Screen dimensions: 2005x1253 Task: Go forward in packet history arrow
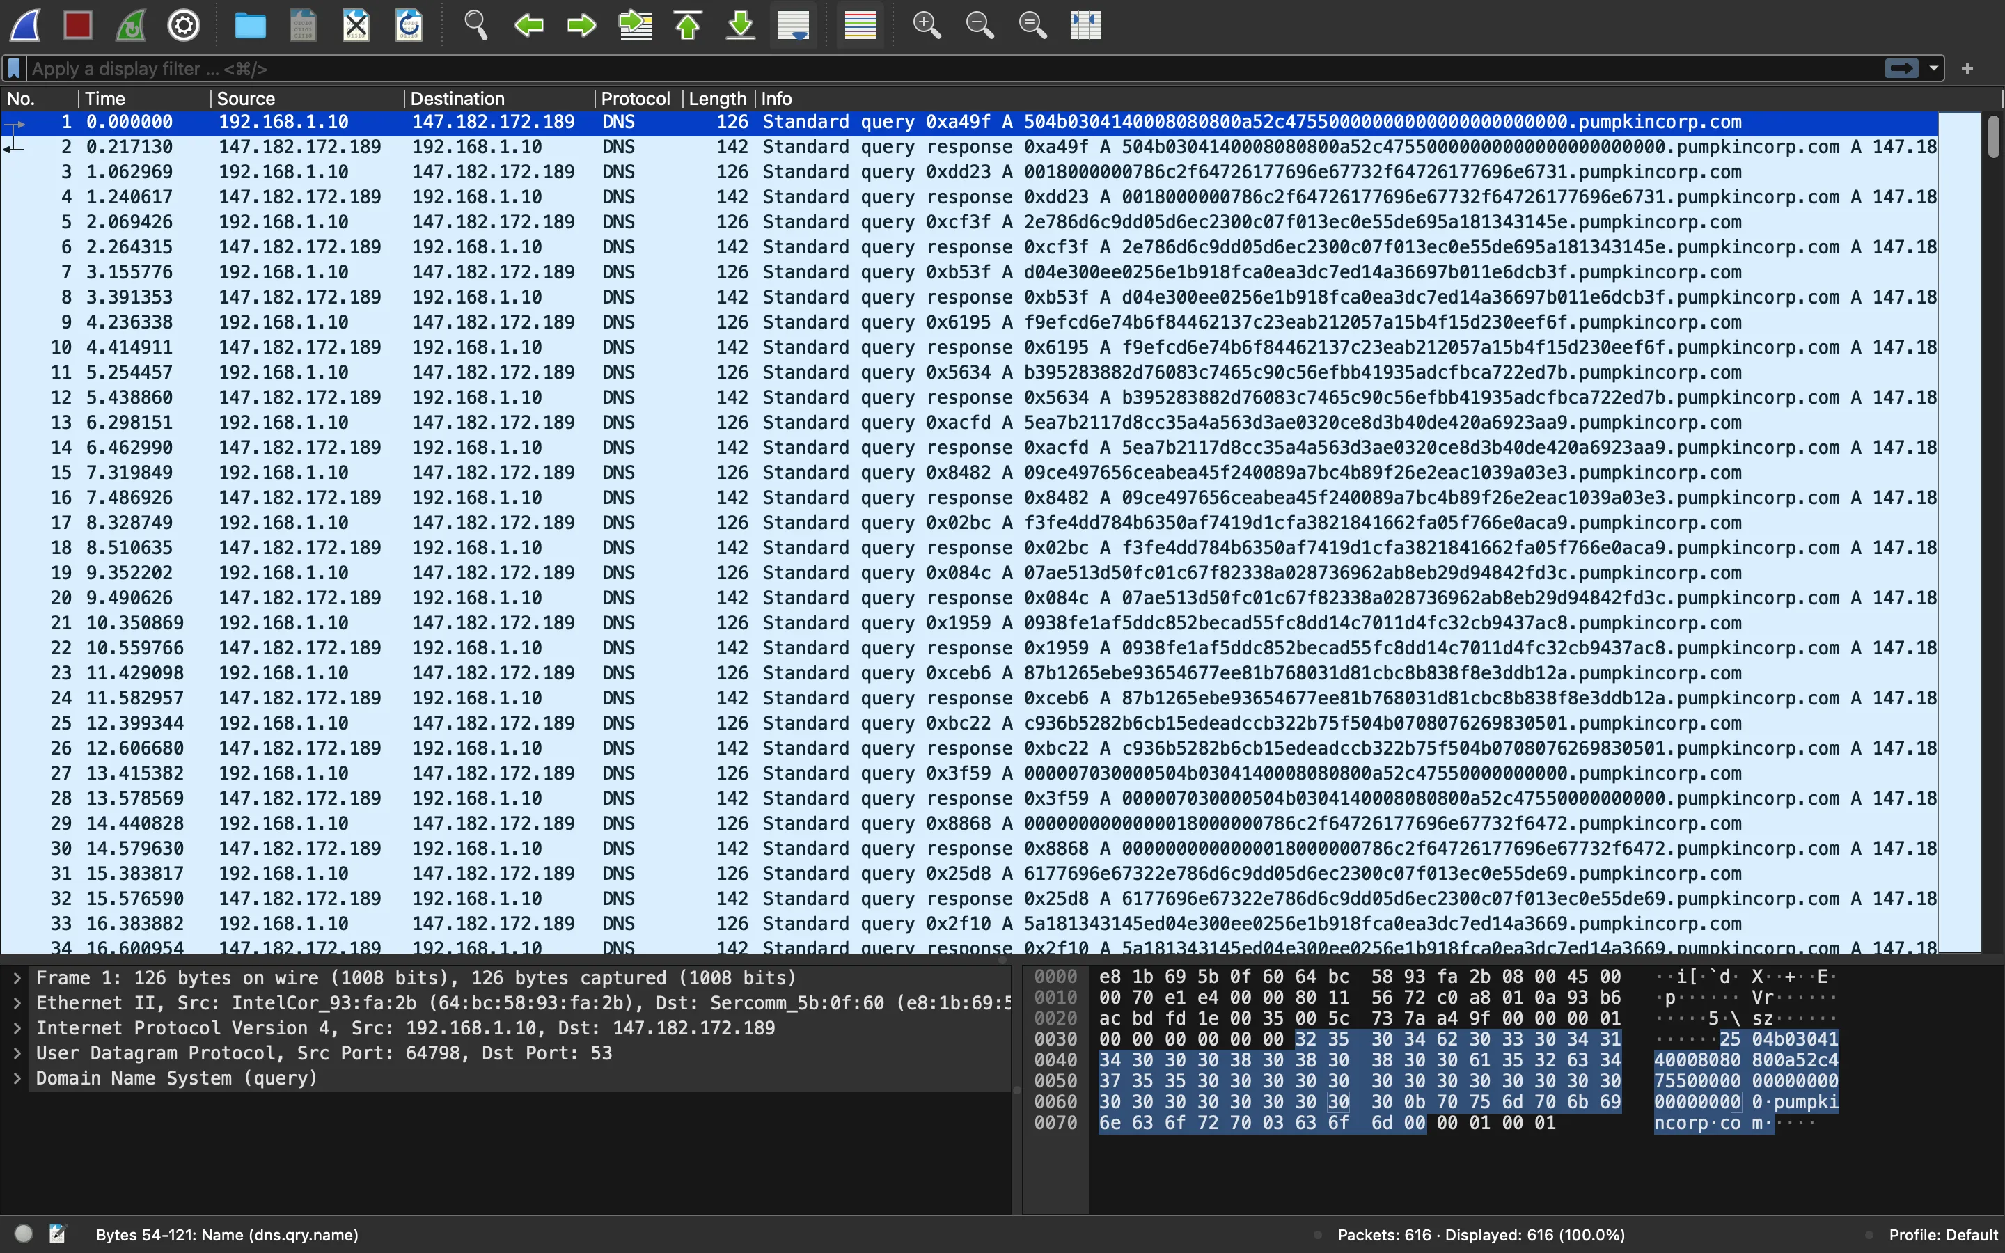pyautogui.click(x=581, y=26)
